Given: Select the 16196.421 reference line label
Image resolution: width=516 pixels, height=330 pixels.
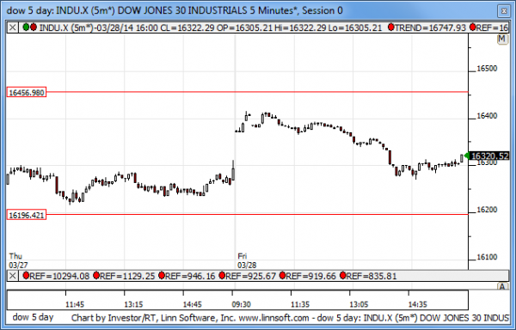Looking at the screenshot, I should pyautogui.click(x=27, y=216).
